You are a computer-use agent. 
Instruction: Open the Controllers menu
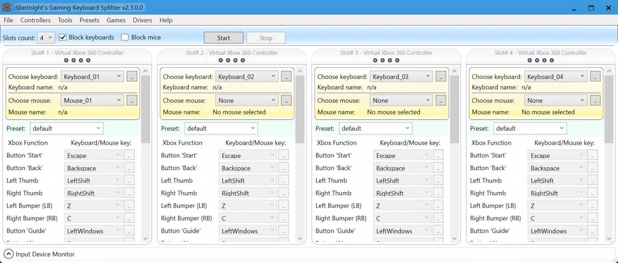click(36, 20)
